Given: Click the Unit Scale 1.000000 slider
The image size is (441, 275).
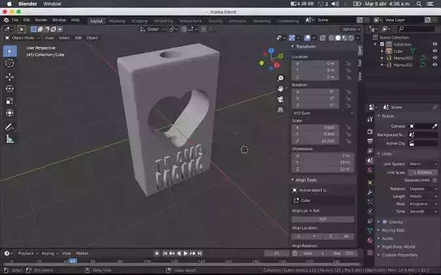Looking at the screenshot, I should [x=423, y=173].
